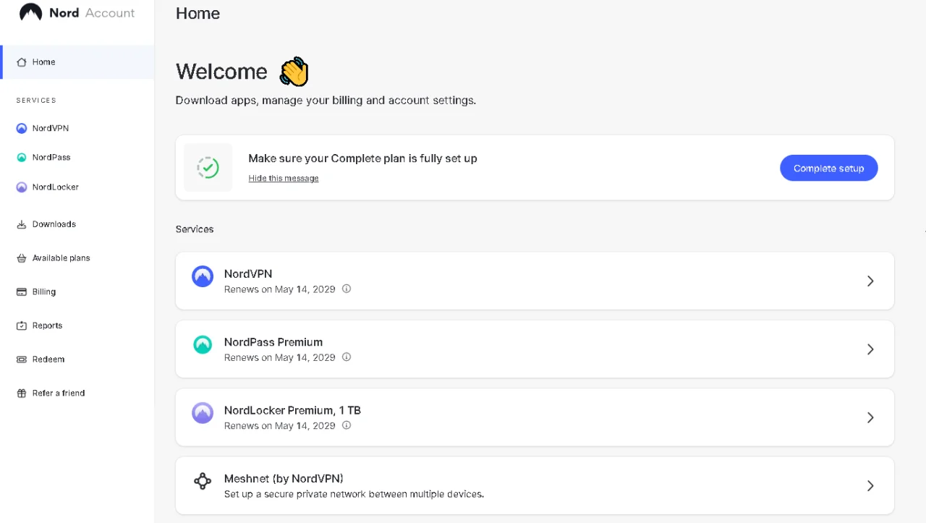The image size is (926, 523).
Task: Click the SERVICES label in sidebar
Action: click(36, 101)
